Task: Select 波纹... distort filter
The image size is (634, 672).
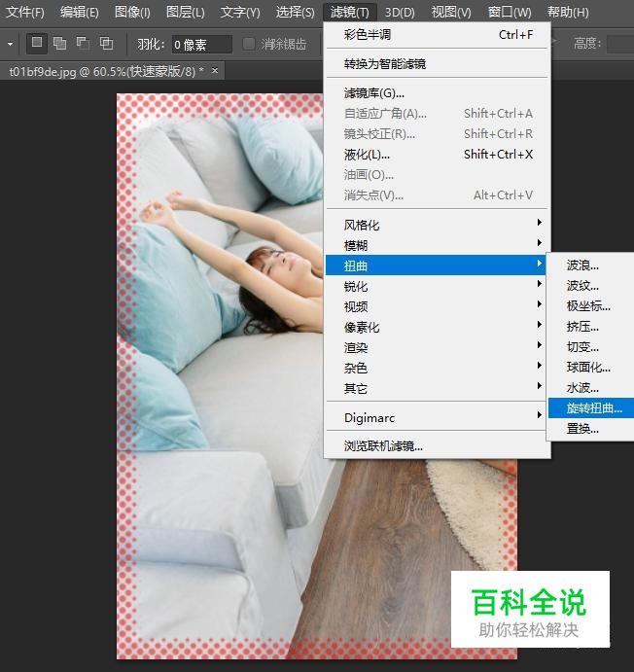Action: (x=591, y=285)
